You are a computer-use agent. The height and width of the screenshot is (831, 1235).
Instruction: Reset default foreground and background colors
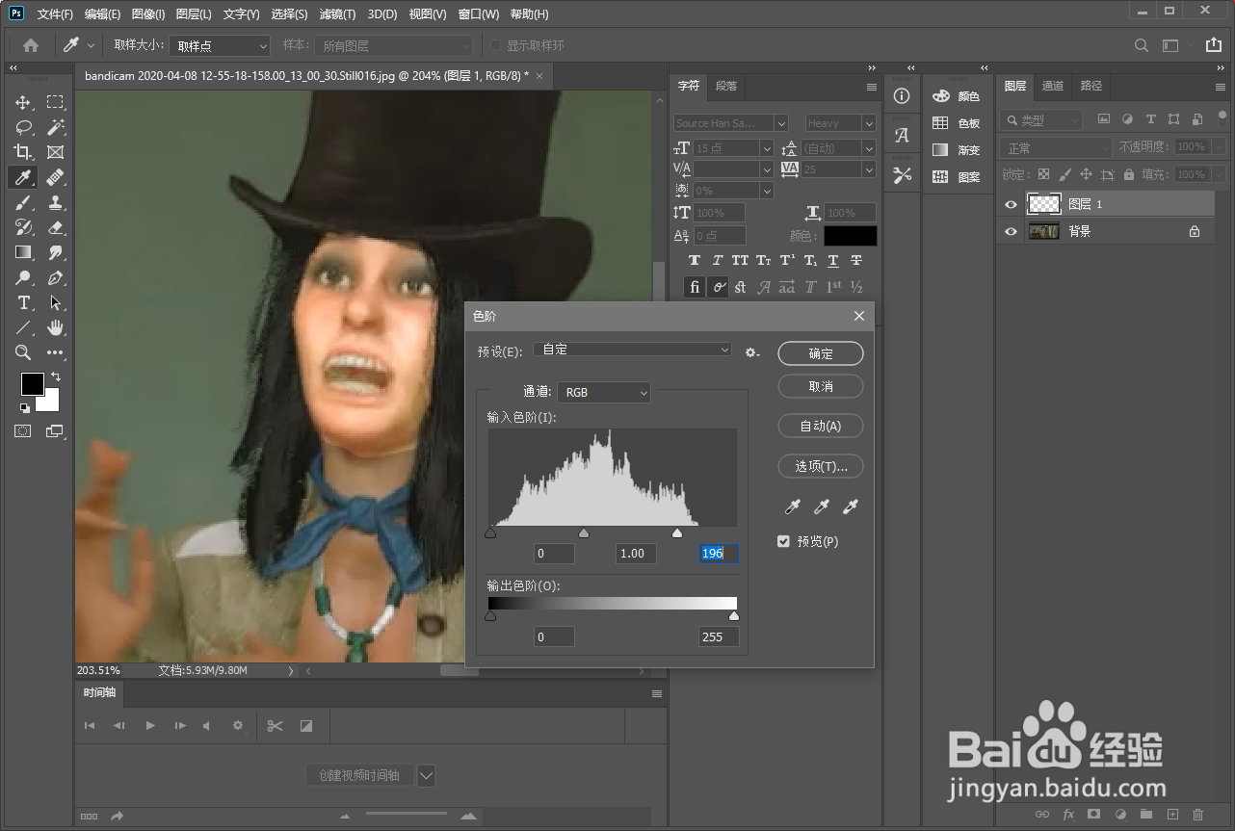pos(25,407)
